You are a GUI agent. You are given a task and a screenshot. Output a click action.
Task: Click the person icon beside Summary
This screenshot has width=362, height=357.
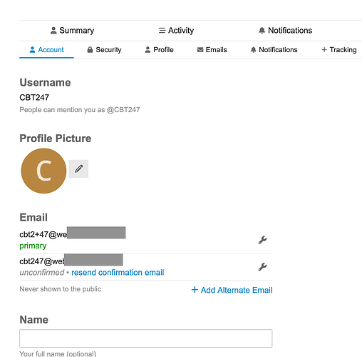point(53,31)
